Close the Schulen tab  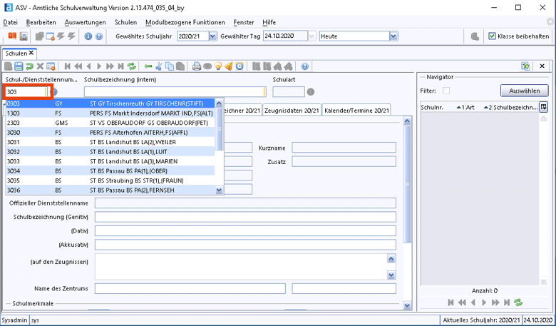(x=31, y=53)
